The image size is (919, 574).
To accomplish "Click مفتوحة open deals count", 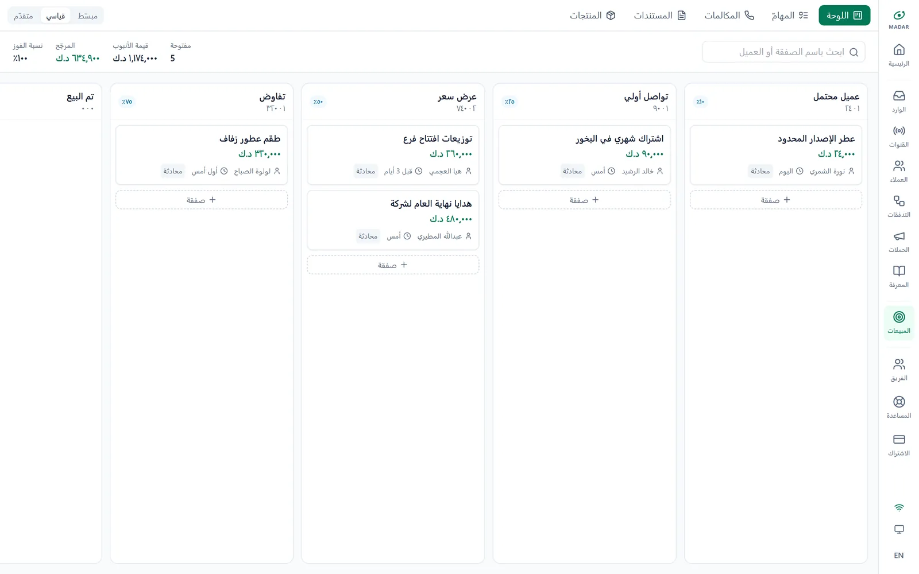I will [x=180, y=52].
